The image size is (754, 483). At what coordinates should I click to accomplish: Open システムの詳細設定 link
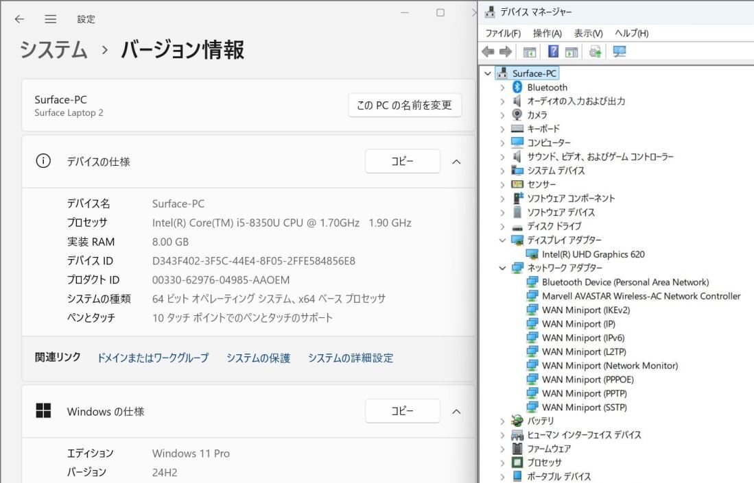point(351,358)
